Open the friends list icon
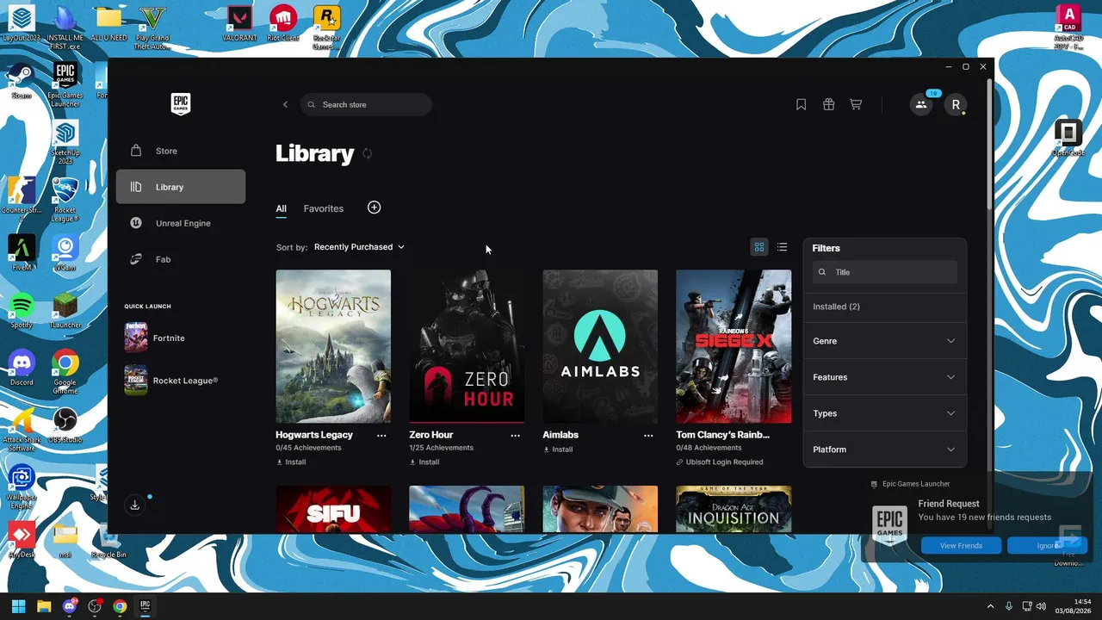The image size is (1102, 620). [x=921, y=105]
